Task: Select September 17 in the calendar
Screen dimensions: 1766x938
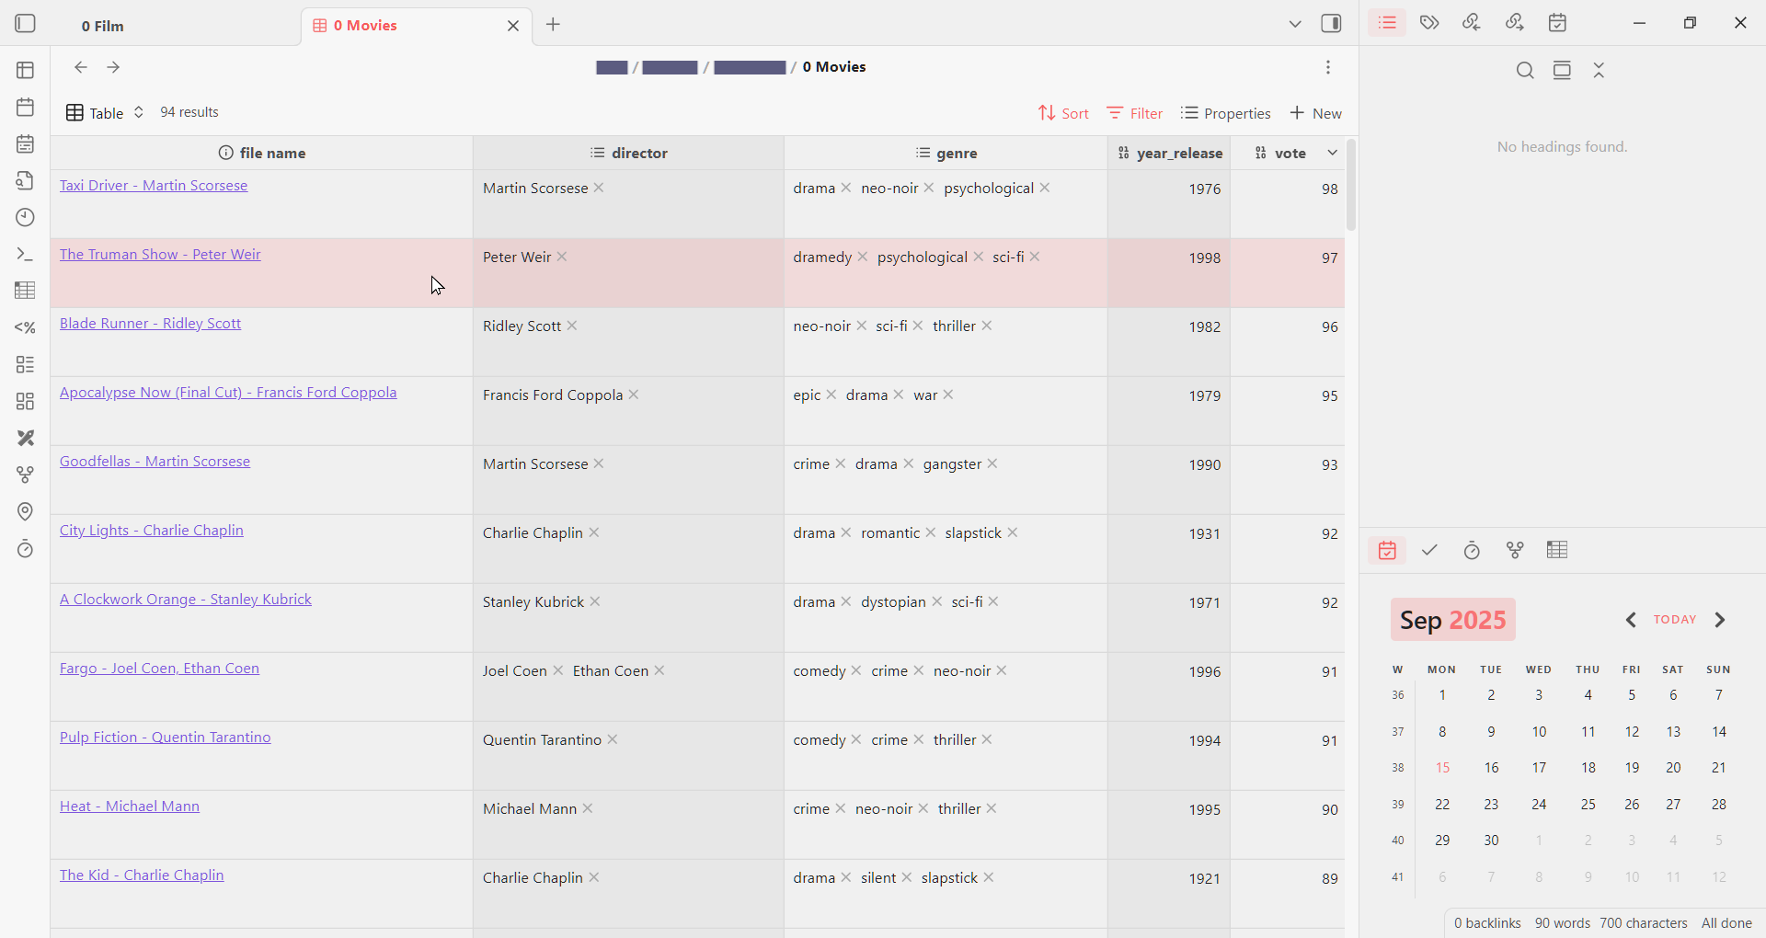Action: pos(1539,768)
